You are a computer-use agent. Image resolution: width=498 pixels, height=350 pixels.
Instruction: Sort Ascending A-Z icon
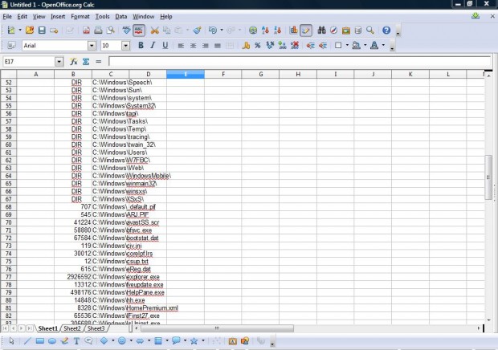[x=265, y=31]
